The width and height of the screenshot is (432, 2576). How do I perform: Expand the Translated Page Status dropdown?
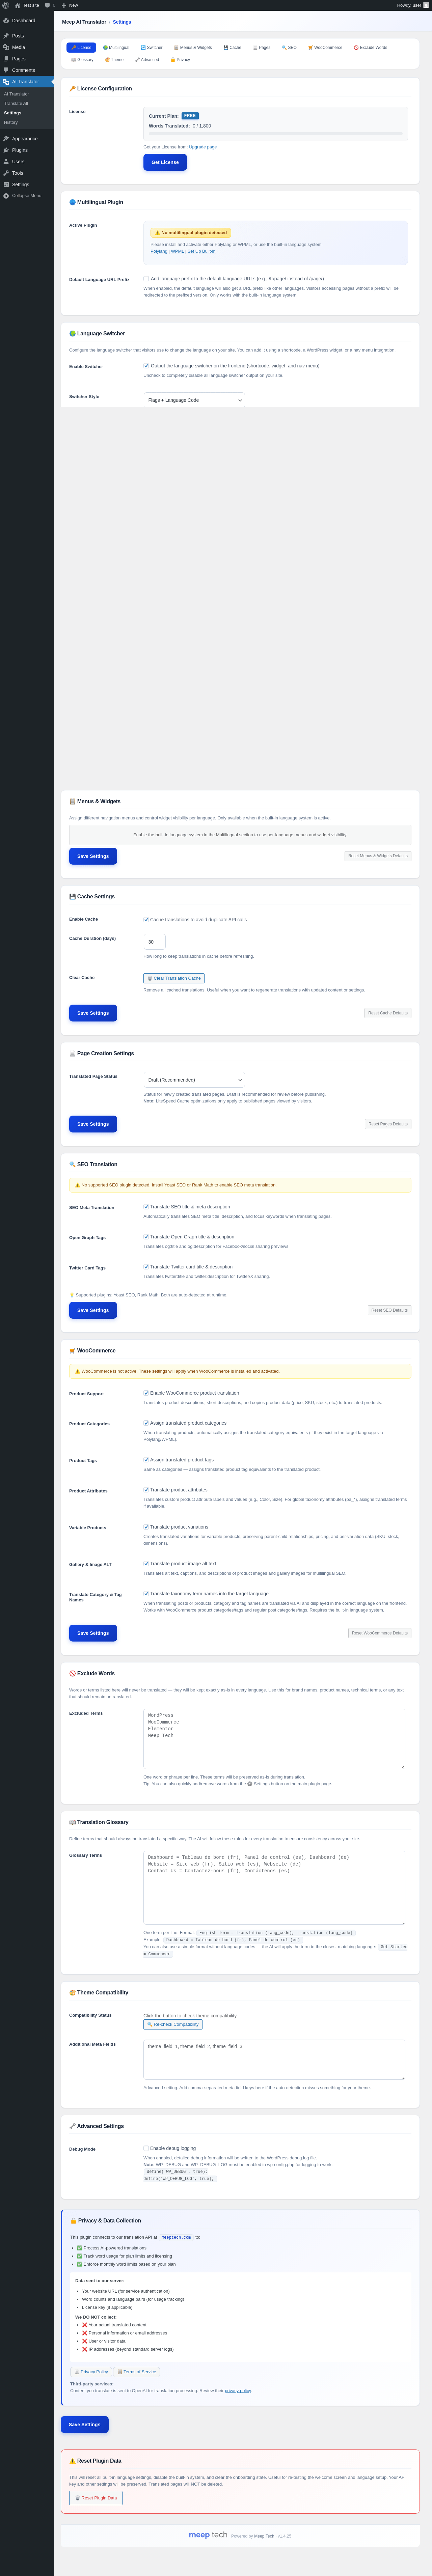pos(194,1080)
